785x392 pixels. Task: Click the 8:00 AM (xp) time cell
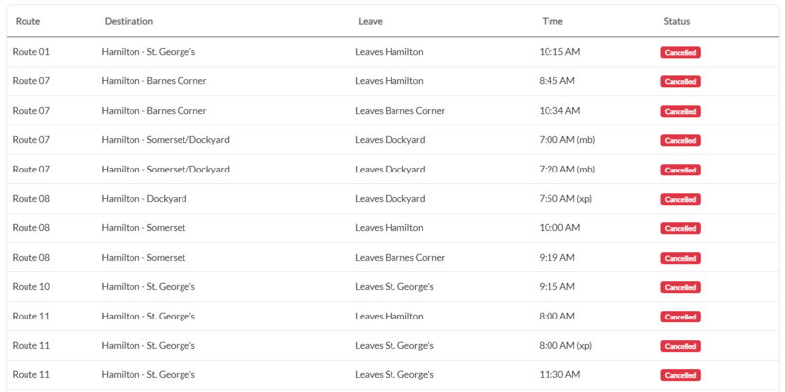tap(565, 346)
